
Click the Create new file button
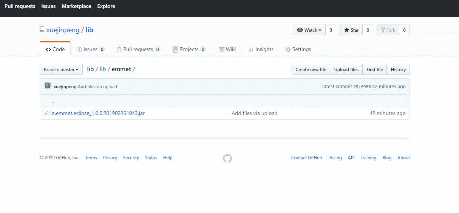(x=311, y=70)
